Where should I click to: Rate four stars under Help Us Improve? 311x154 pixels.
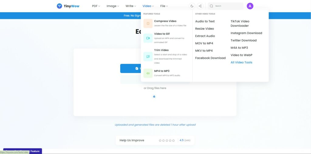point(170,140)
